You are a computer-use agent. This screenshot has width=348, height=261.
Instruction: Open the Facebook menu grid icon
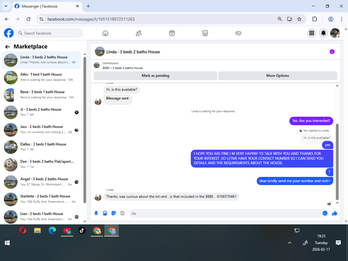312,33
